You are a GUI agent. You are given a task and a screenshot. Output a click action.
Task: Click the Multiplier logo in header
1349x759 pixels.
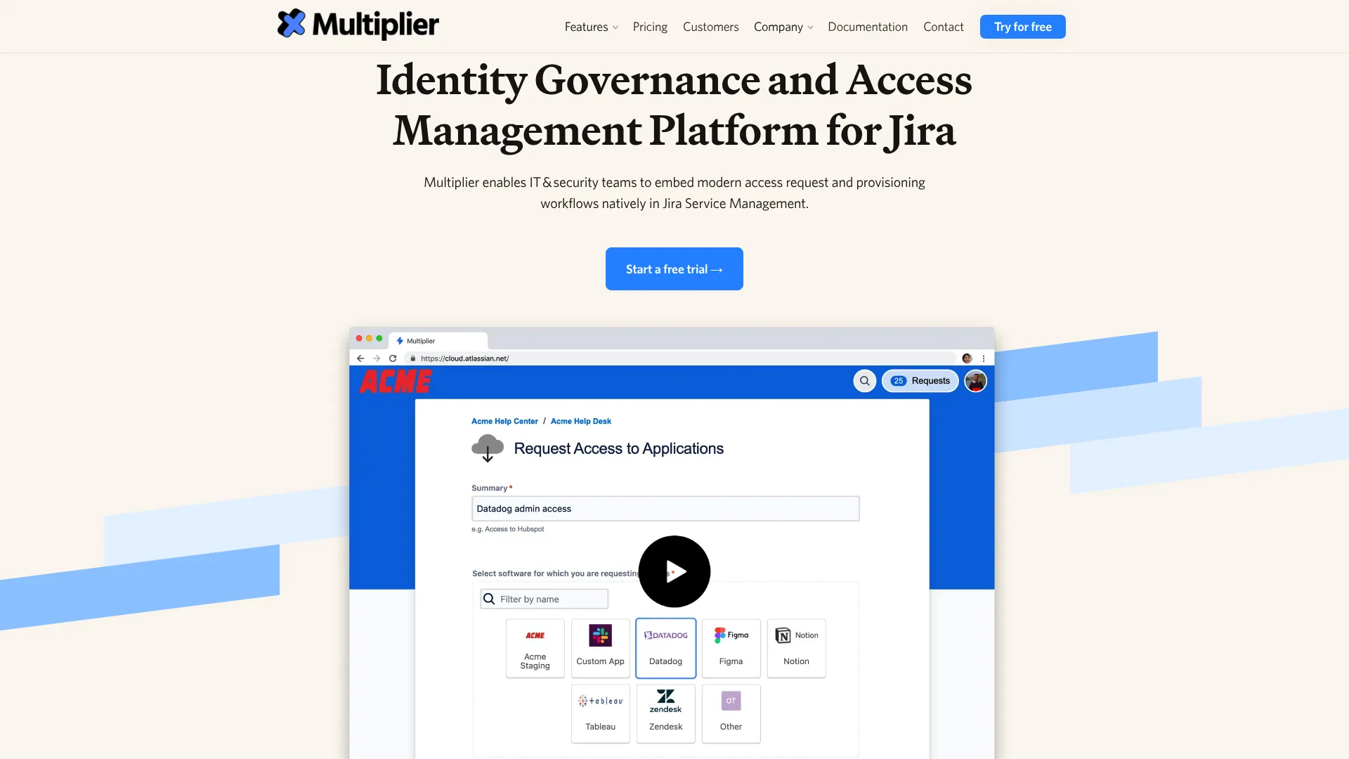pyautogui.click(x=358, y=25)
